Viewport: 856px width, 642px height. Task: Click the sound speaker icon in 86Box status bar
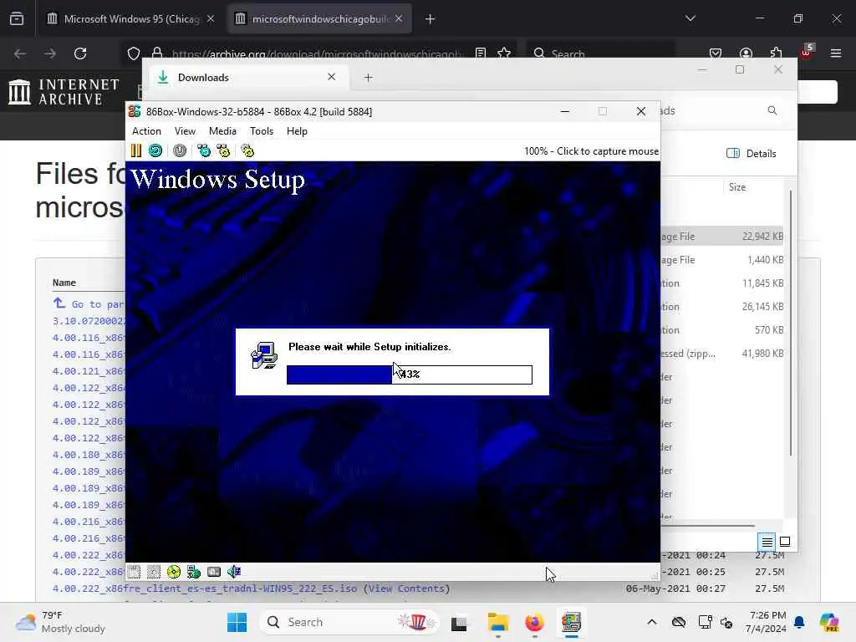(234, 572)
